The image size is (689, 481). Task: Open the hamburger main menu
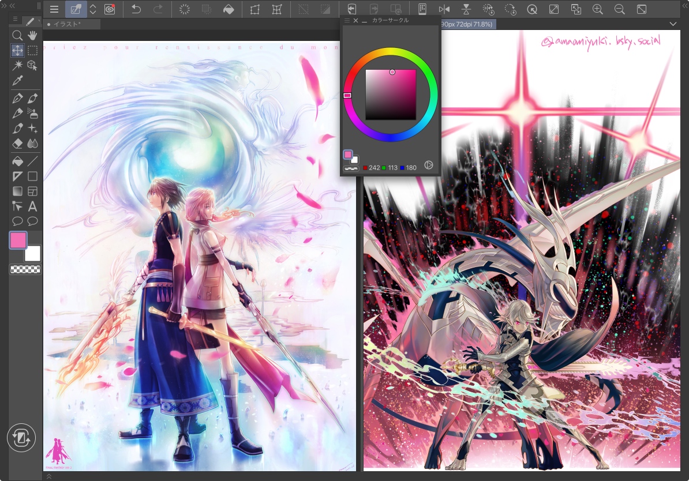click(x=54, y=9)
